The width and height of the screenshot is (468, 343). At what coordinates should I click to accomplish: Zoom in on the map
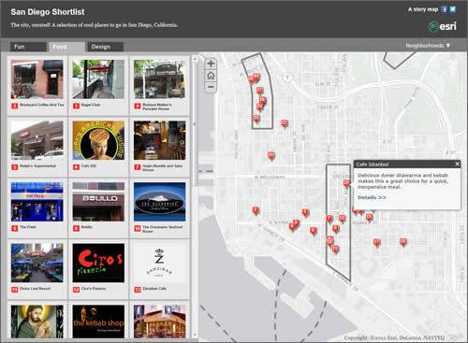point(211,64)
